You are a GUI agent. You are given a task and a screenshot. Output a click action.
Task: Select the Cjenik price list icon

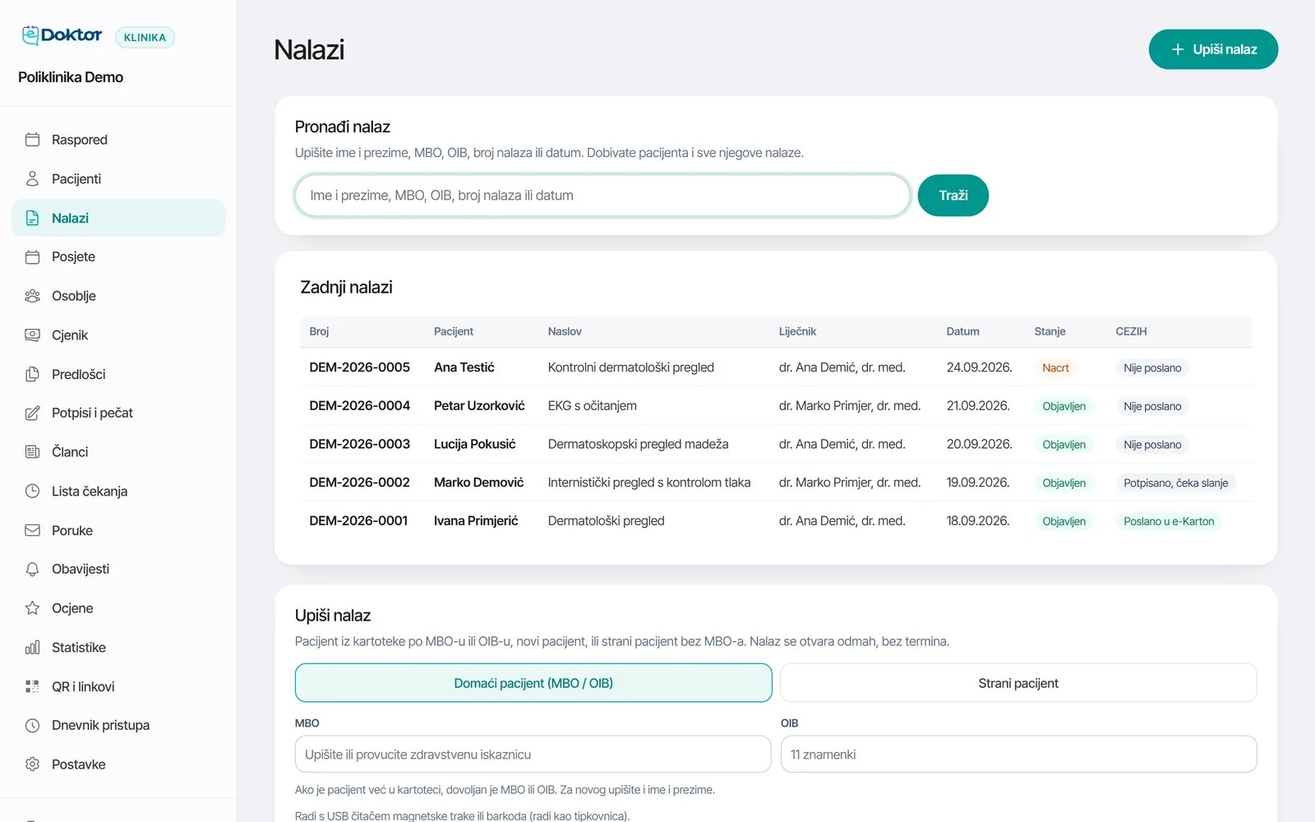click(32, 335)
